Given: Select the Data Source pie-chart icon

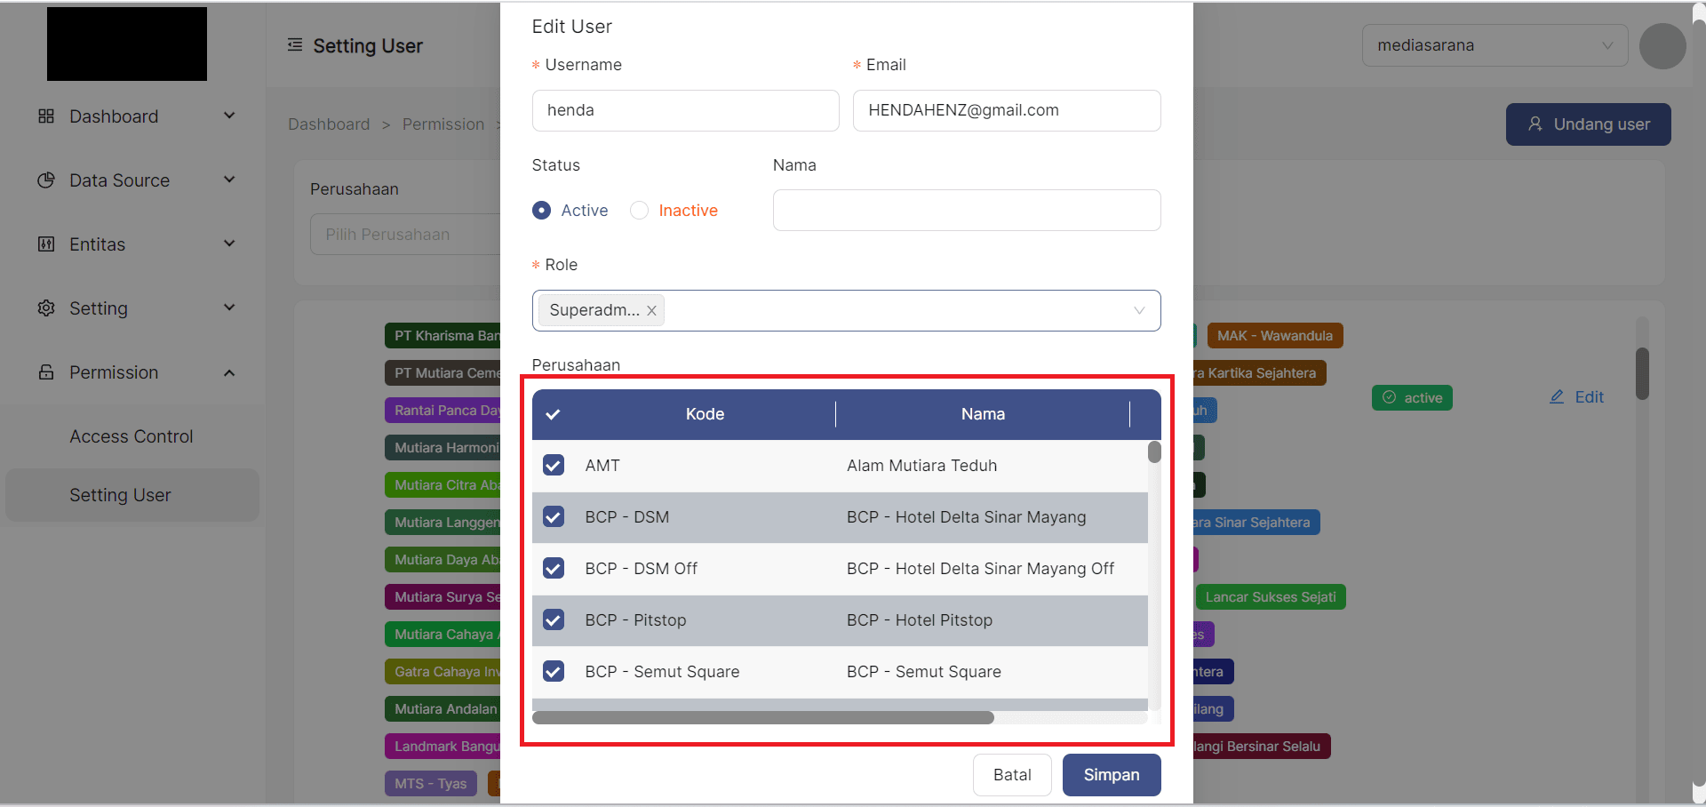Looking at the screenshot, I should coord(45,180).
